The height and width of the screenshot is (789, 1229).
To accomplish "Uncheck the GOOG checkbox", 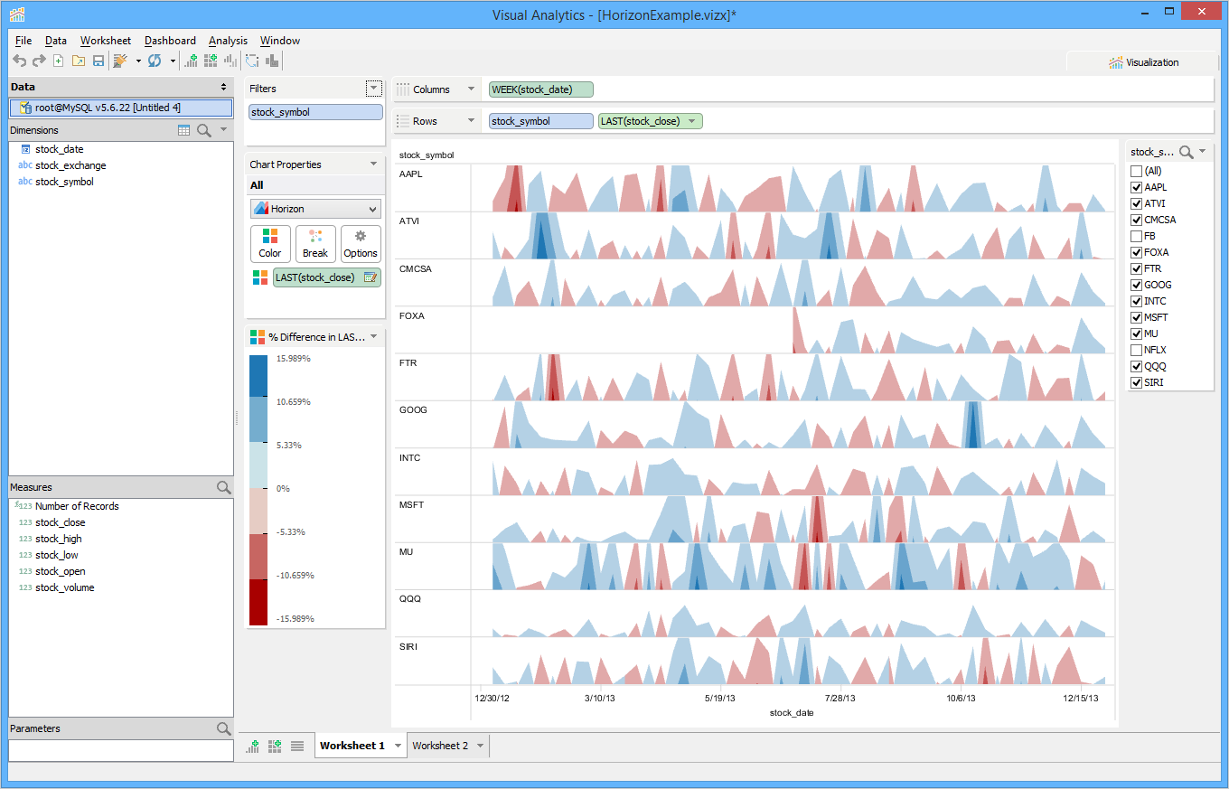I will 1136,285.
